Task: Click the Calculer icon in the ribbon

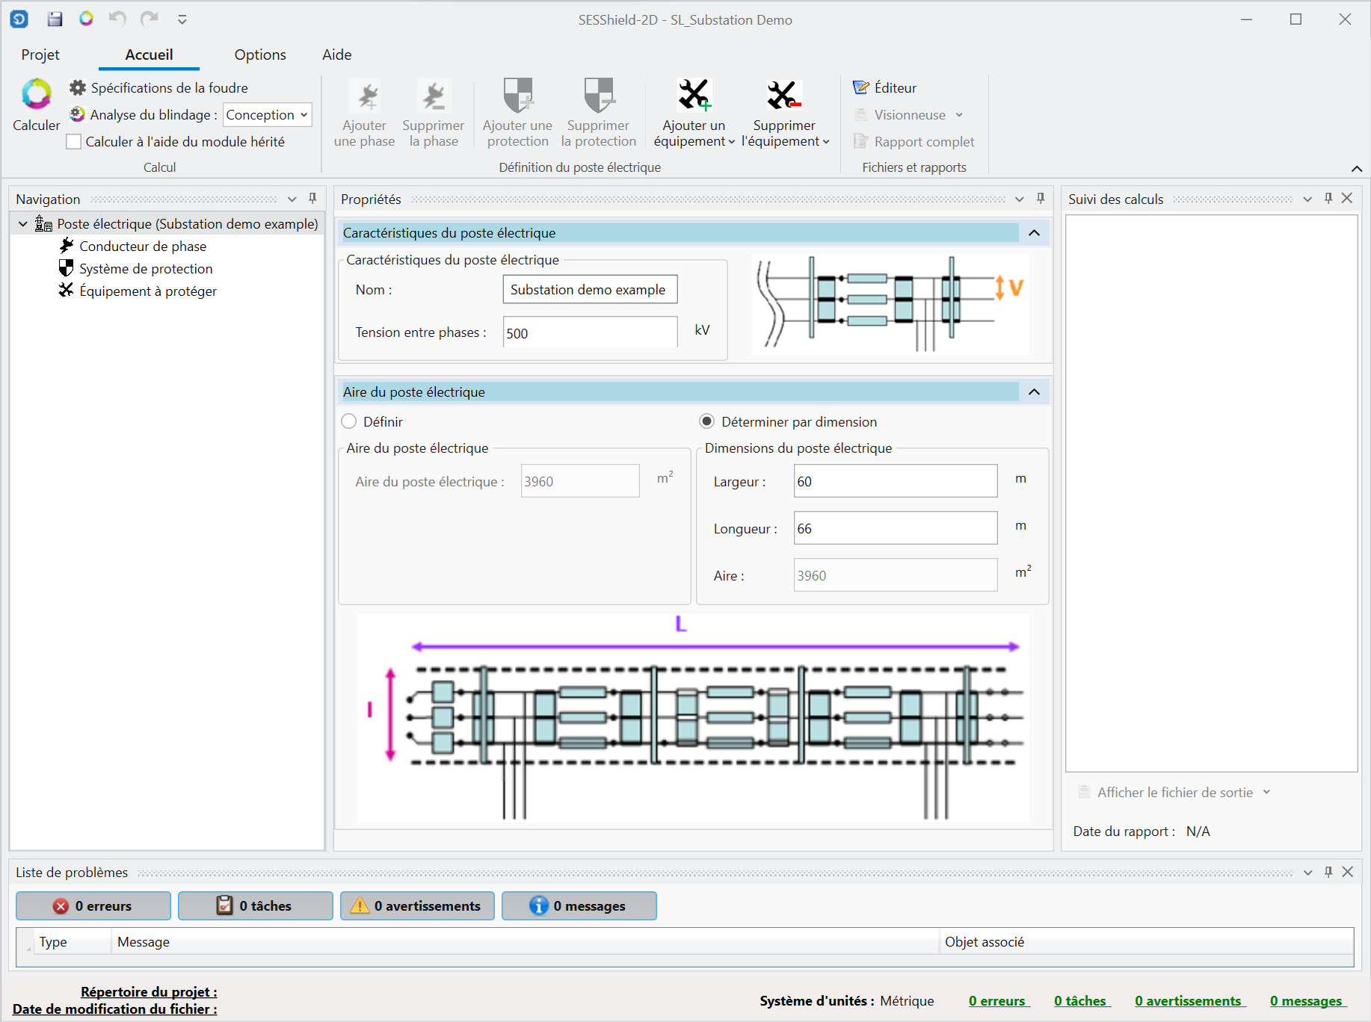Action: (x=36, y=95)
